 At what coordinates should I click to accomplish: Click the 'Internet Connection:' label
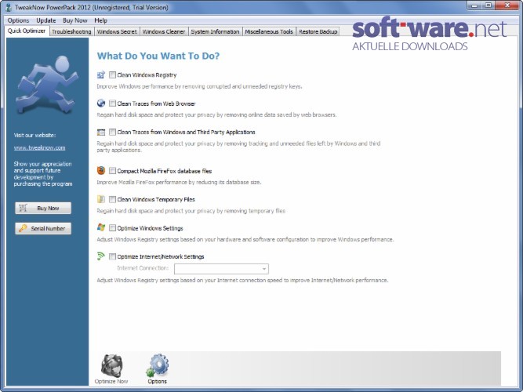coord(143,268)
